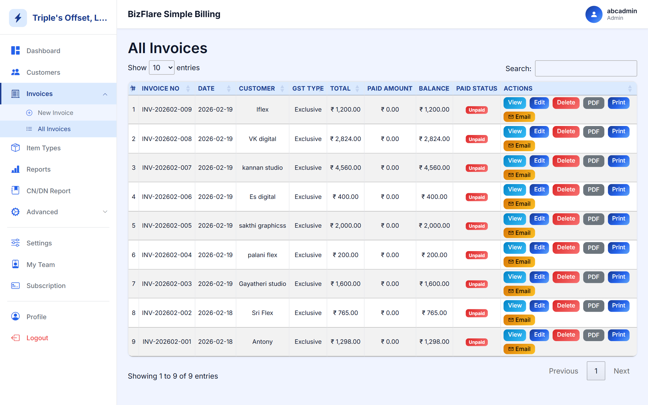Click the abcadmin user avatar
The height and width of the screenshot is (405, 648).
coord(594,14)
